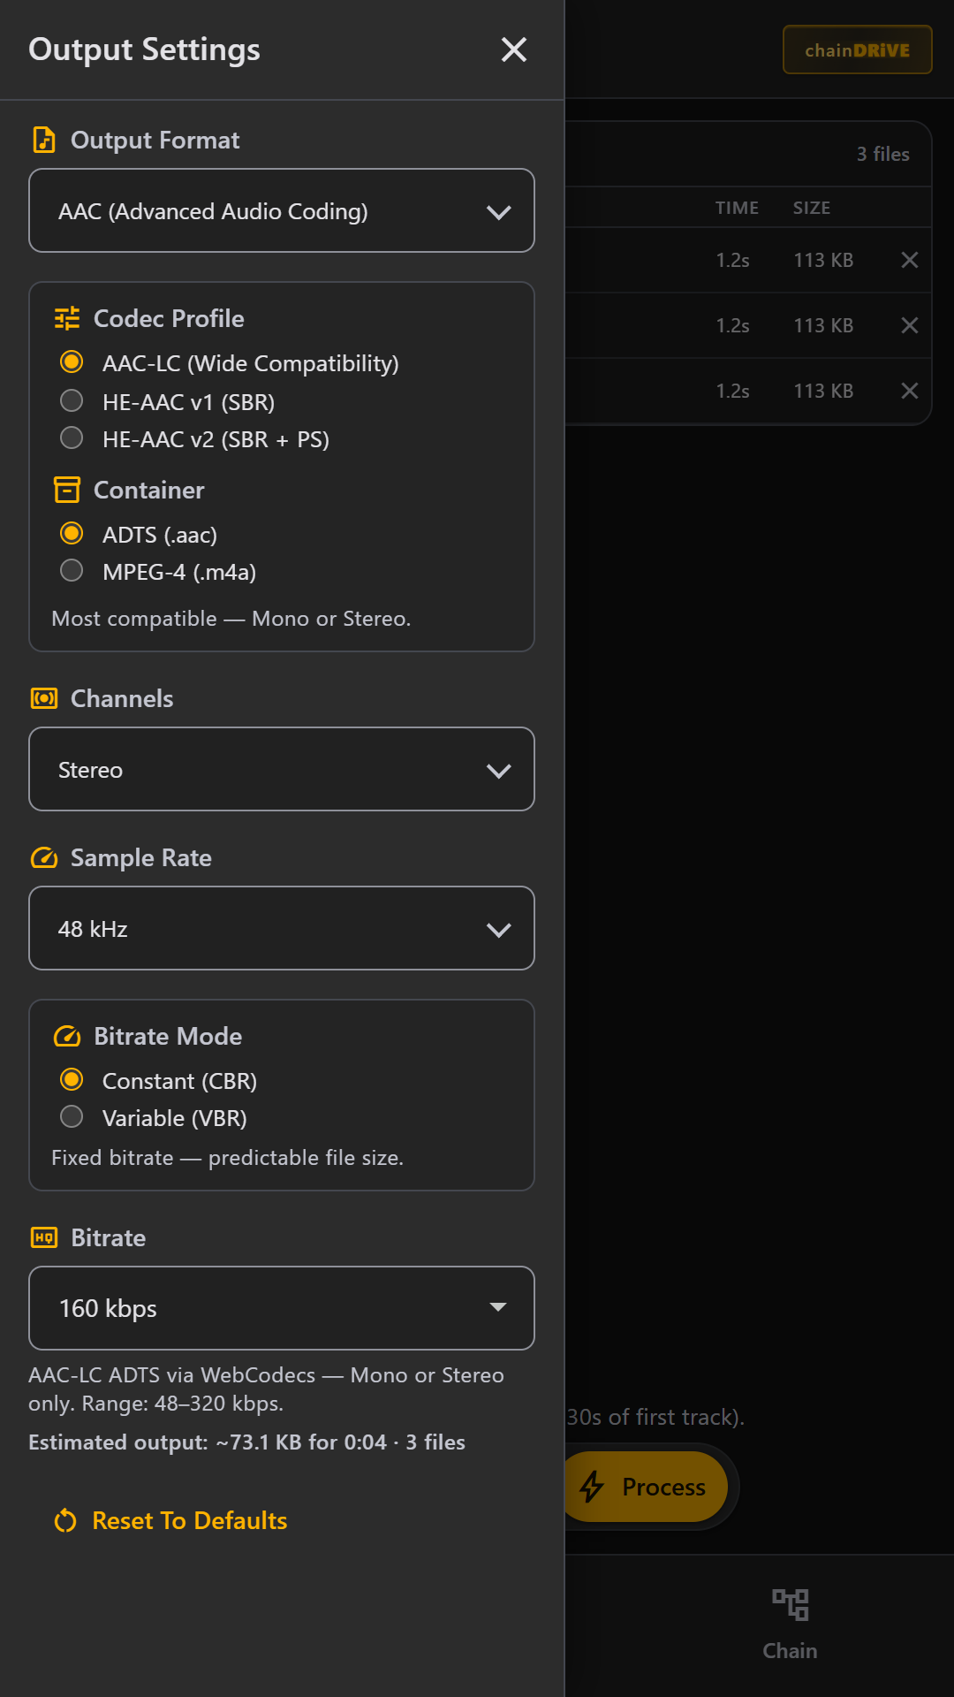Click the 'Estimated output' summary text
Image resolution: width=954 pixels, height=1697 pixels.
click(x=246, y=1442)
